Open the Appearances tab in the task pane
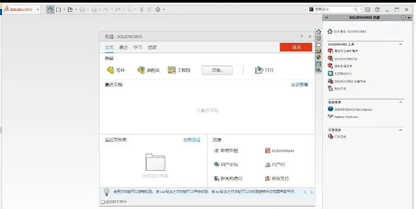The width and height of the screenshot is (416, 209). 319,57
